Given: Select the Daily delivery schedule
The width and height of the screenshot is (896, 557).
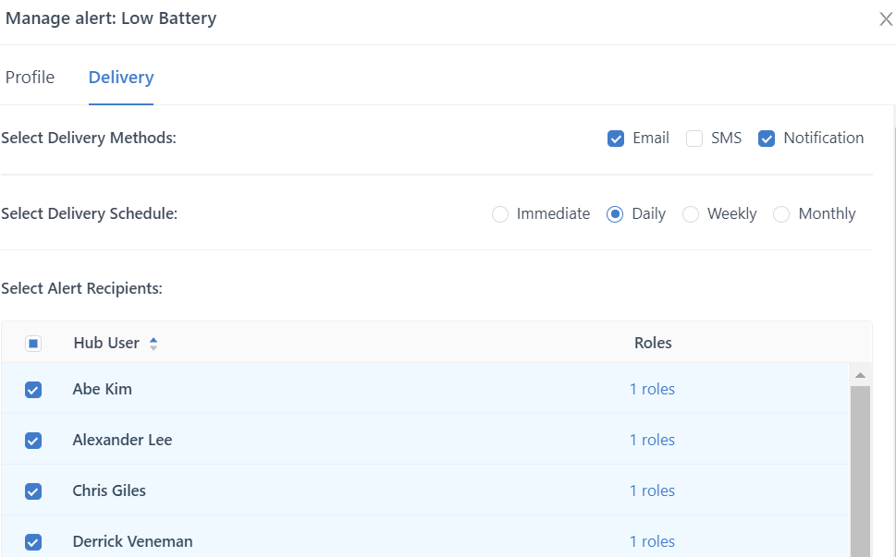Looking at the screenshot, I should point(615,214).
